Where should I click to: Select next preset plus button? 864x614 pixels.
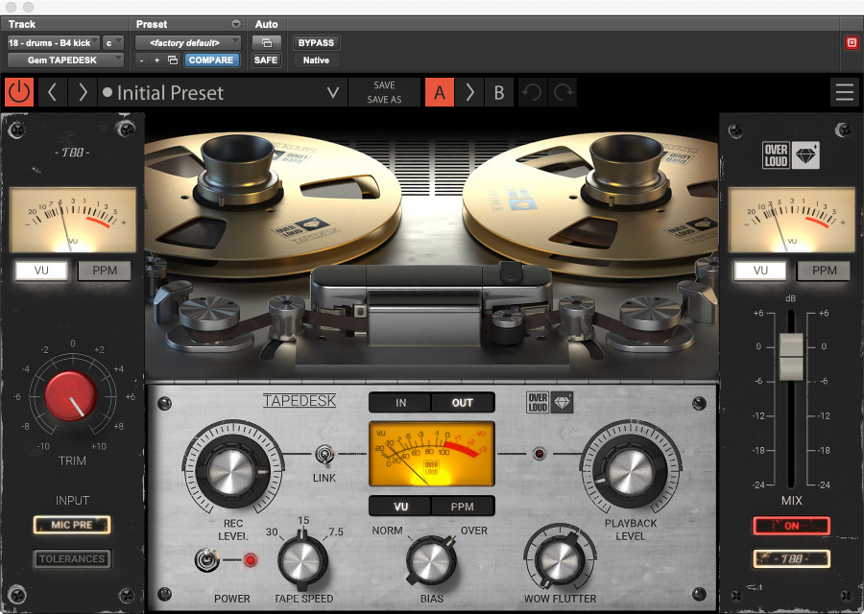[x=157, y=60]
